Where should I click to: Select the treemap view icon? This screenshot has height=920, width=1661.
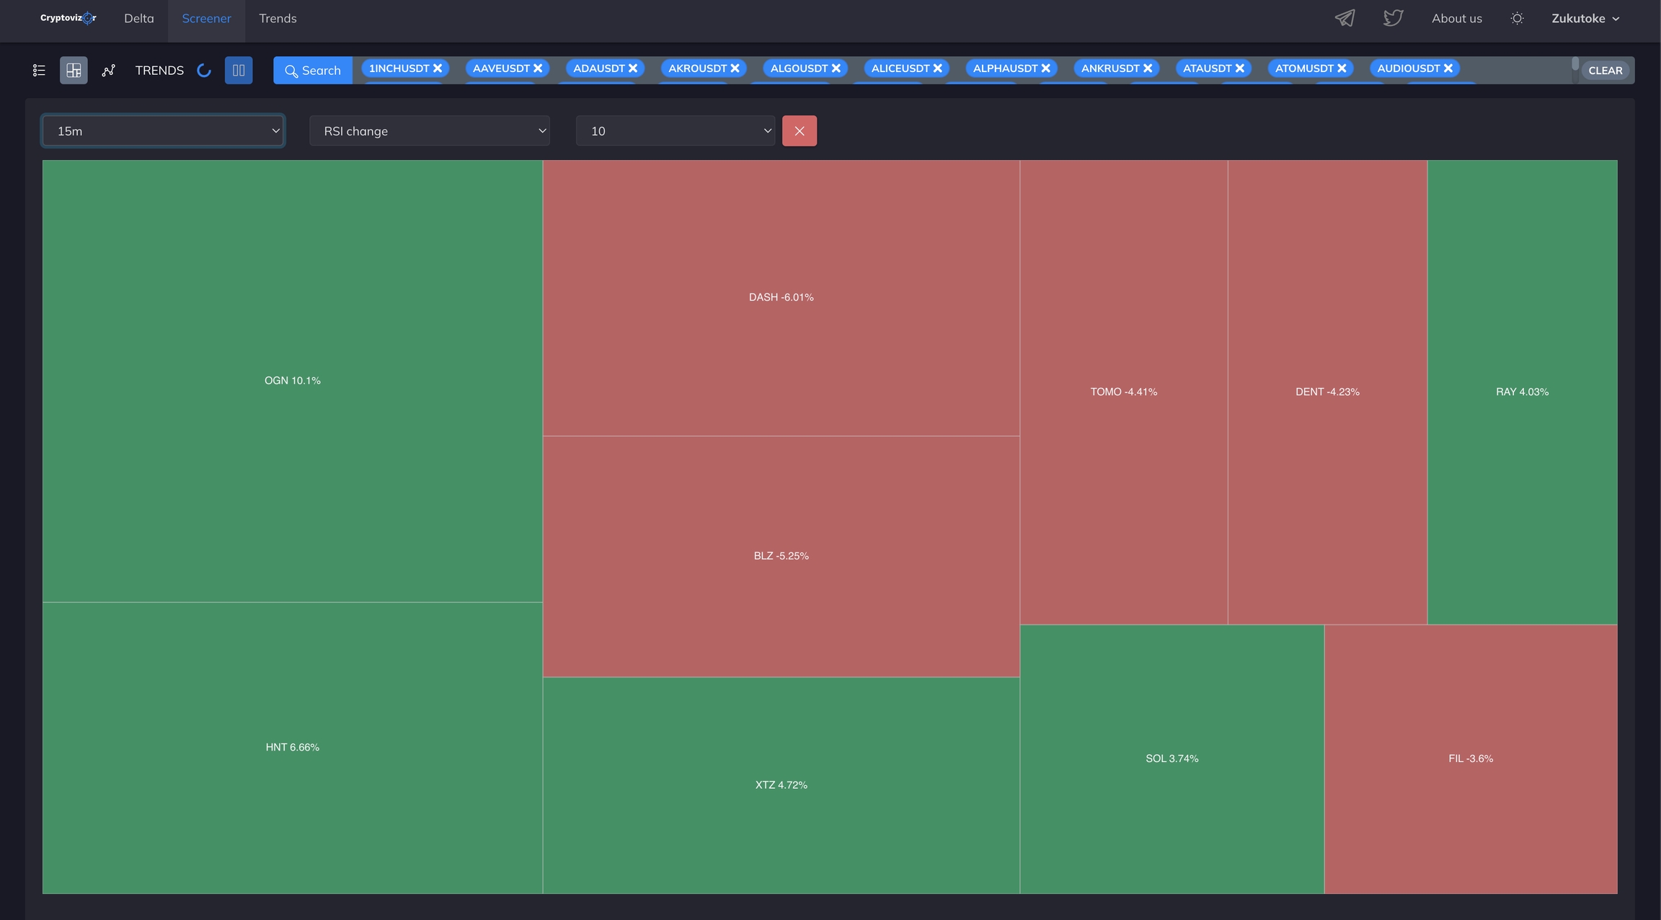pos(74,70)
